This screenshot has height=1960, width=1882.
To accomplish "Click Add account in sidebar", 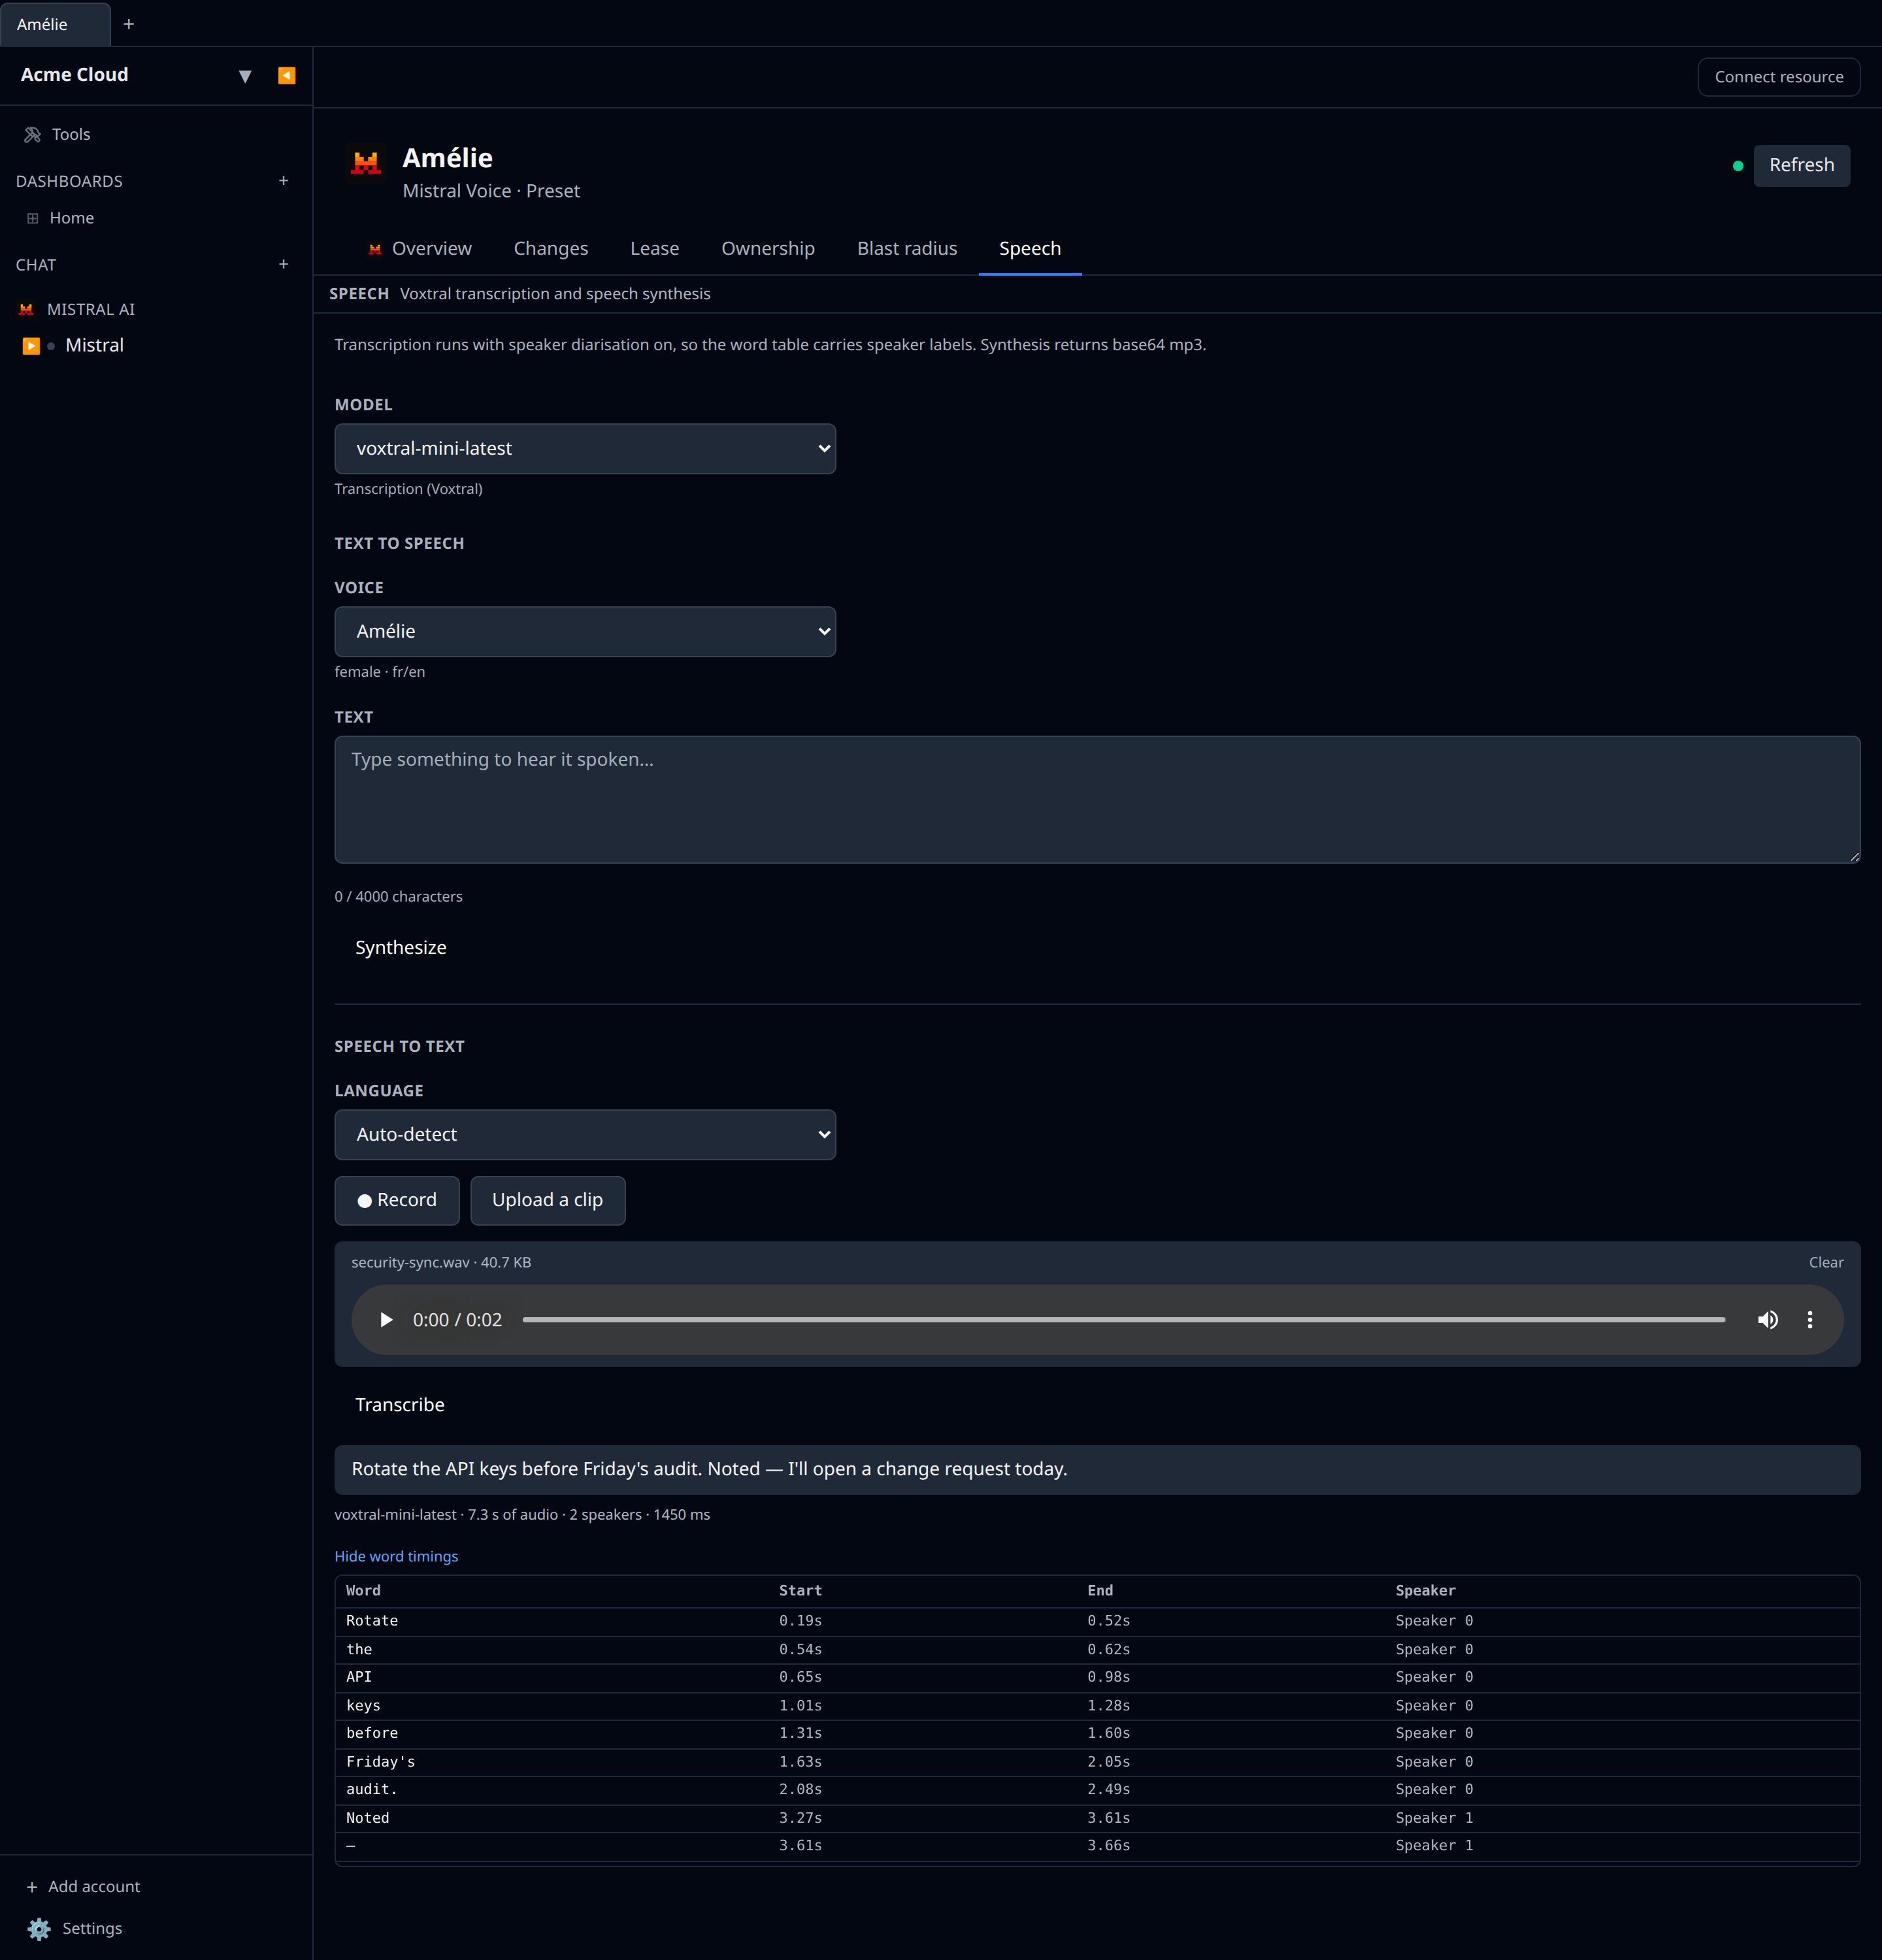I will (83, 1886).
